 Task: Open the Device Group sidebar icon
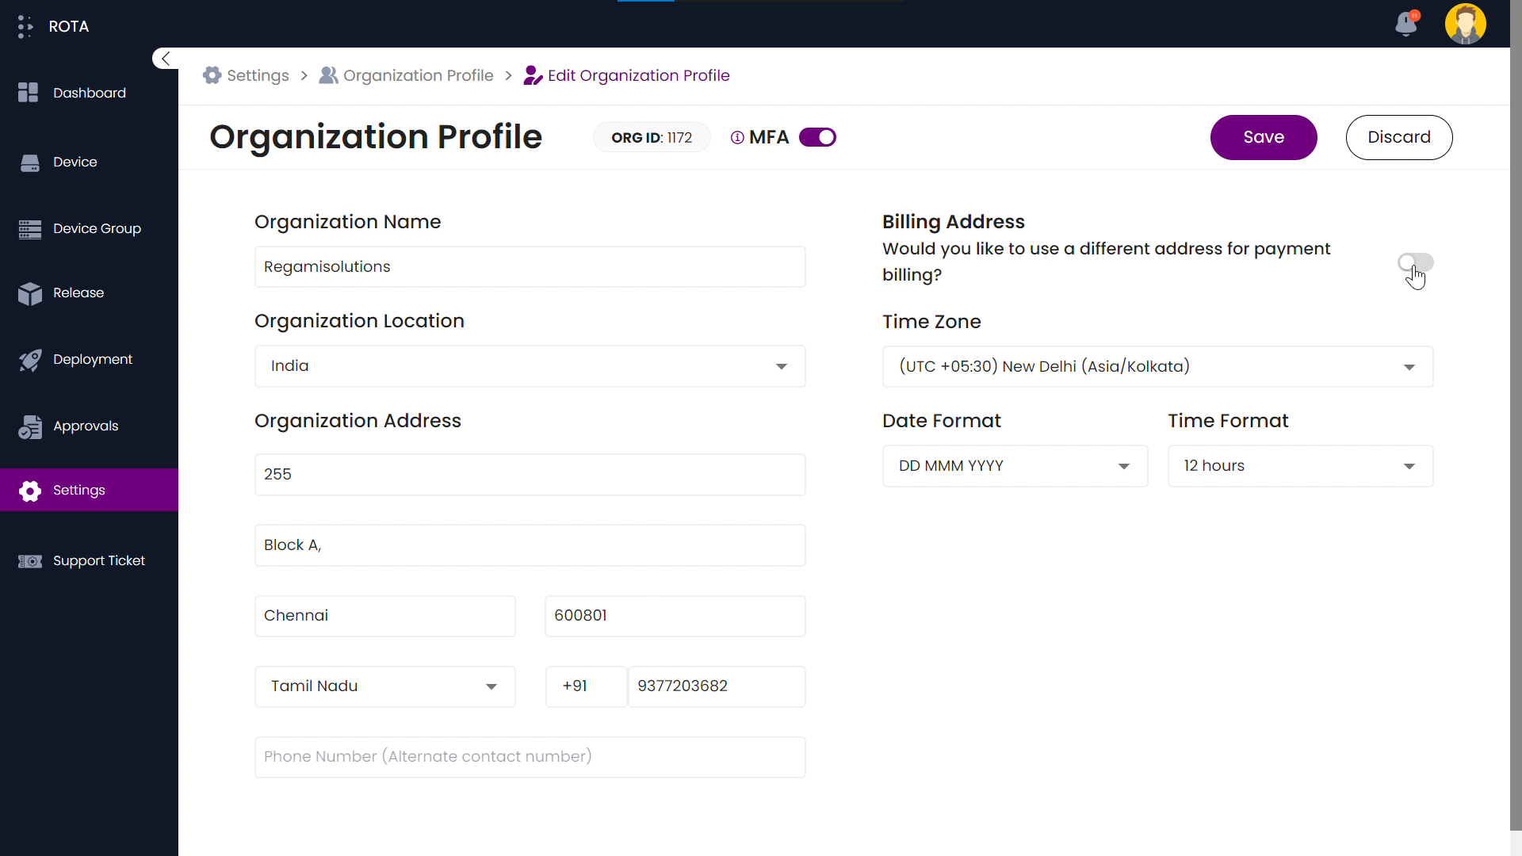pyautogui.click(x=30, y=229)
